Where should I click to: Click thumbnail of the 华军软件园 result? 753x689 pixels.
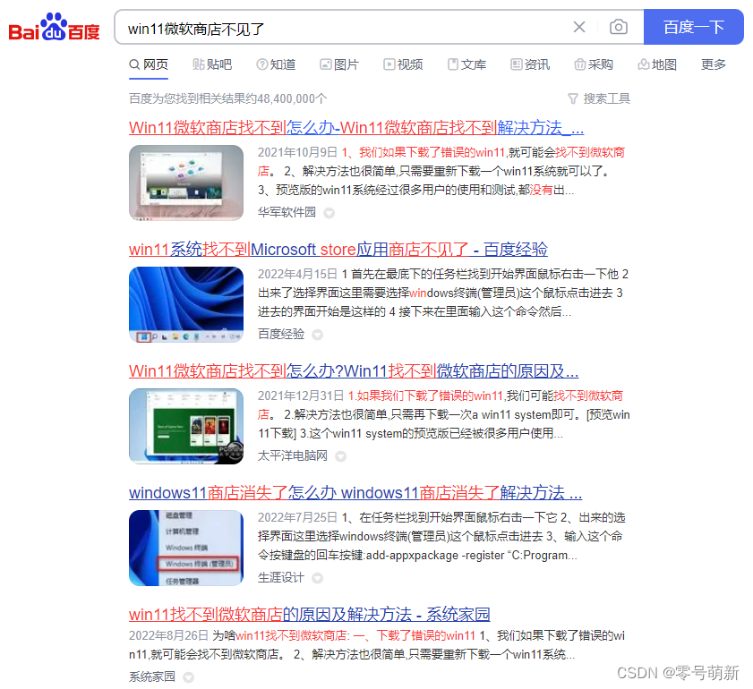click(x=186, y=183)
